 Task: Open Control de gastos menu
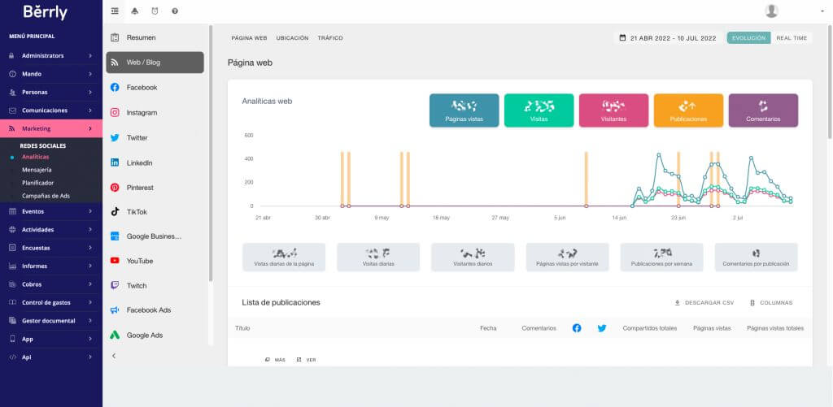point(51,302)
